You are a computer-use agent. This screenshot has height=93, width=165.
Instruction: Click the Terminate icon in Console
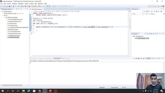click(135, 58)
